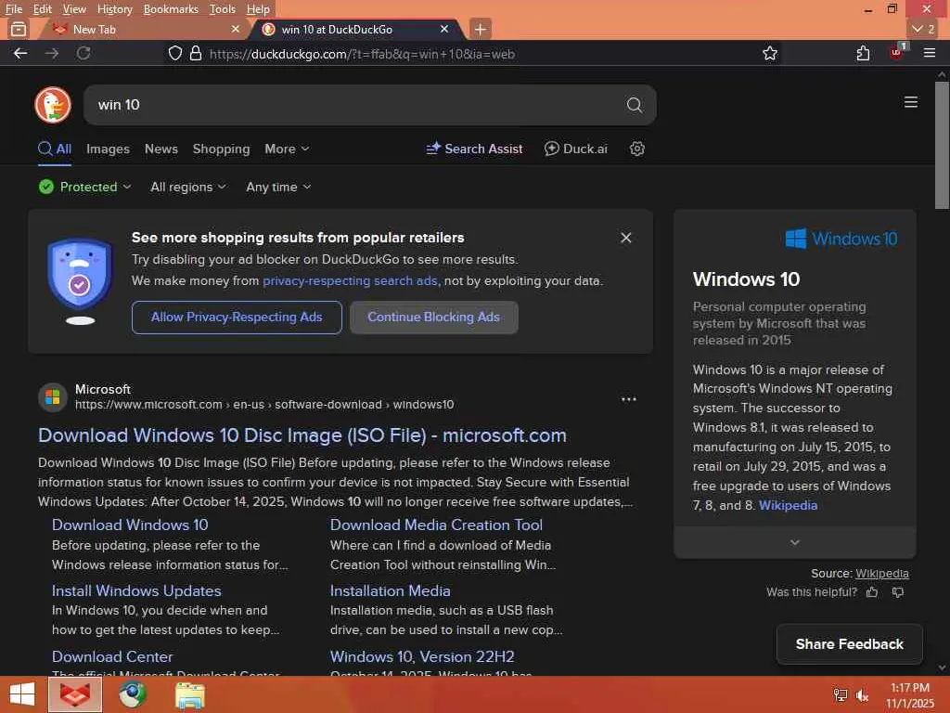Open Download Windows 10 Disc Image result
Image resolution: width=950 pixels, height=713 pixels.
point(302,435)
